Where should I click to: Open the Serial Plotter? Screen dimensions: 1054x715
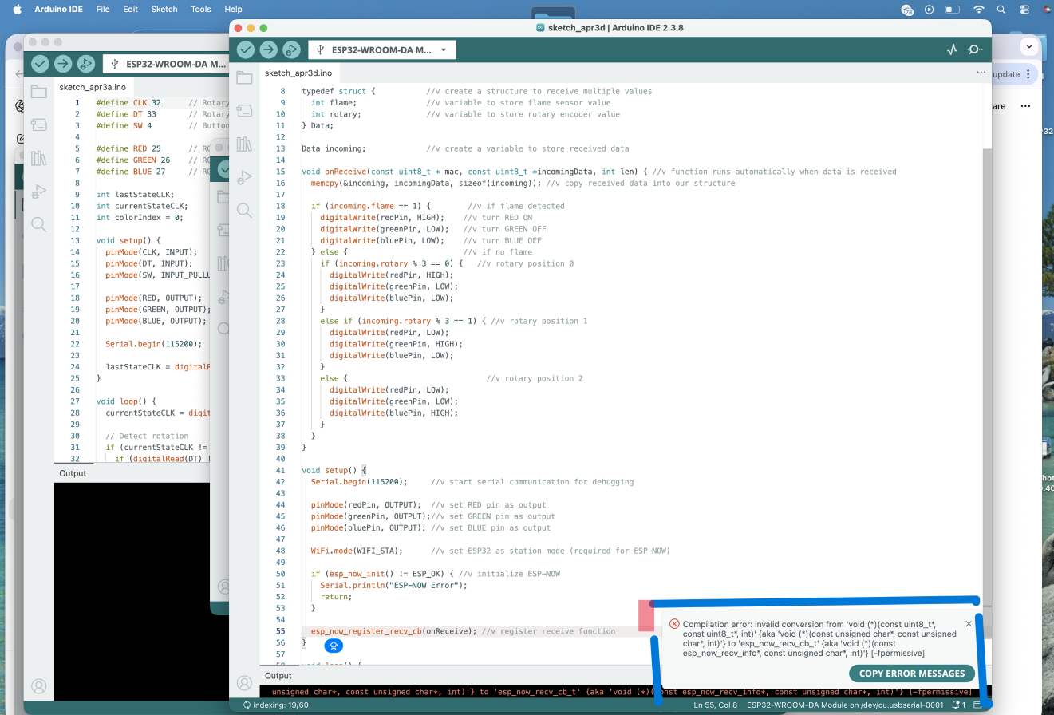(x=952, y=49)
